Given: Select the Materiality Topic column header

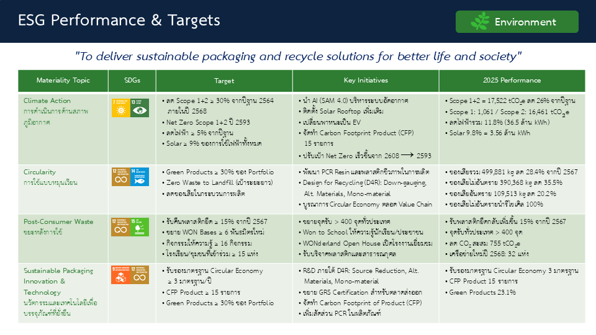Looking at the screenshot, I should [63, 81].
